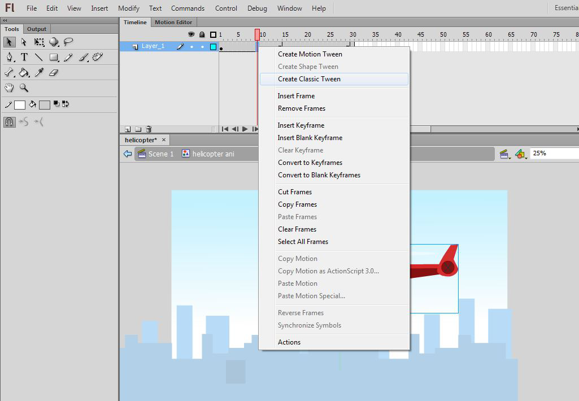Open the 25% zoom level combo box
This screenshot has width=579, height=401.
(x=554, y=153)
